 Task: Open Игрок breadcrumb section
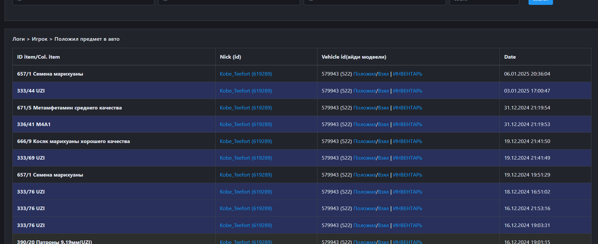pos(39,39)
